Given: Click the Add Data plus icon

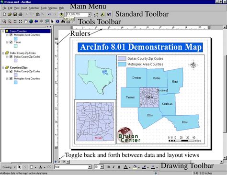Looking at the screenshot, I should tap(61, 14).
